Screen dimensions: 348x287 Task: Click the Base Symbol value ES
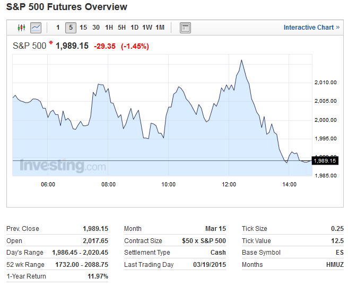pos(340,253)
